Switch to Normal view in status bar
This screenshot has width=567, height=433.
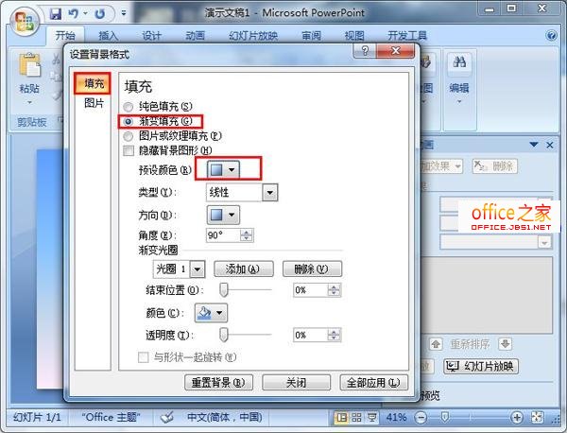coord(342,418)
